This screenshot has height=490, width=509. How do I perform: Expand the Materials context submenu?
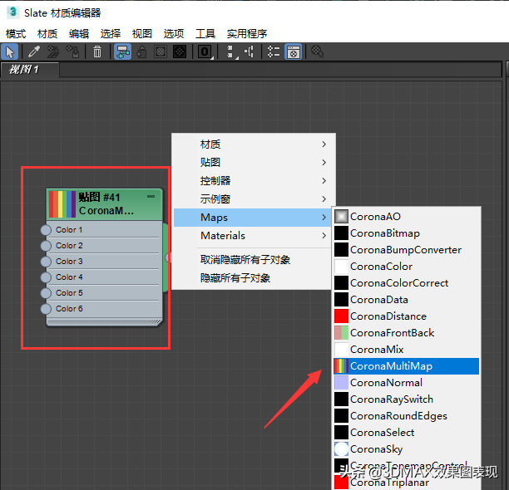click(252, 236)
